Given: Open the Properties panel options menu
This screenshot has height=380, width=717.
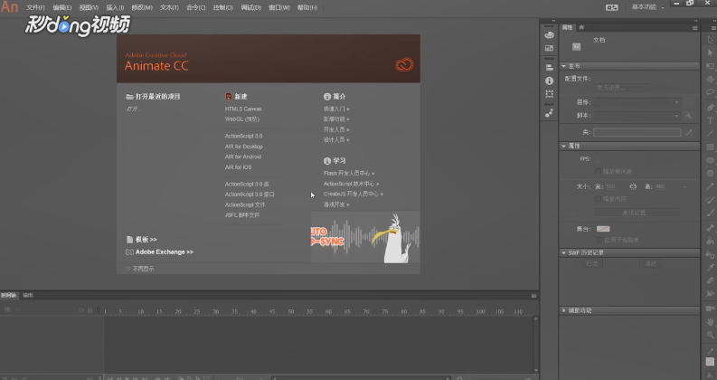Looking at the screenshot, I should pos(694,28).
